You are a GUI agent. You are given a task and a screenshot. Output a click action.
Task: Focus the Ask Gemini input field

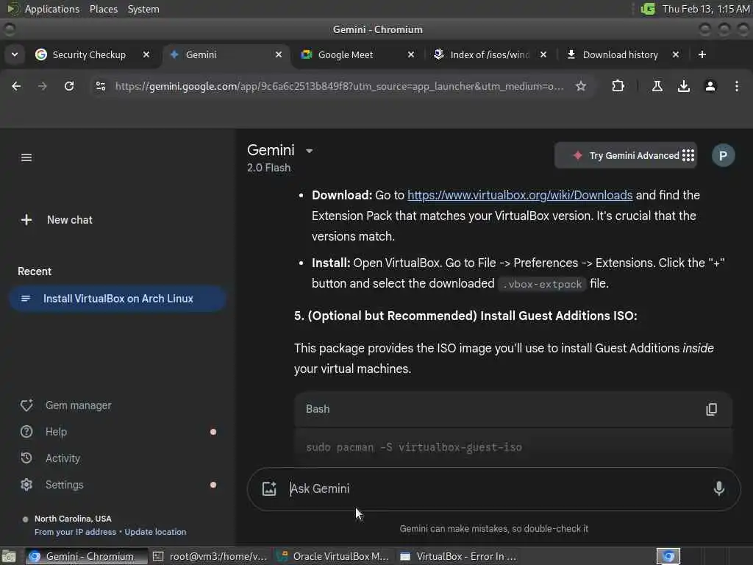tap(495, 488)
